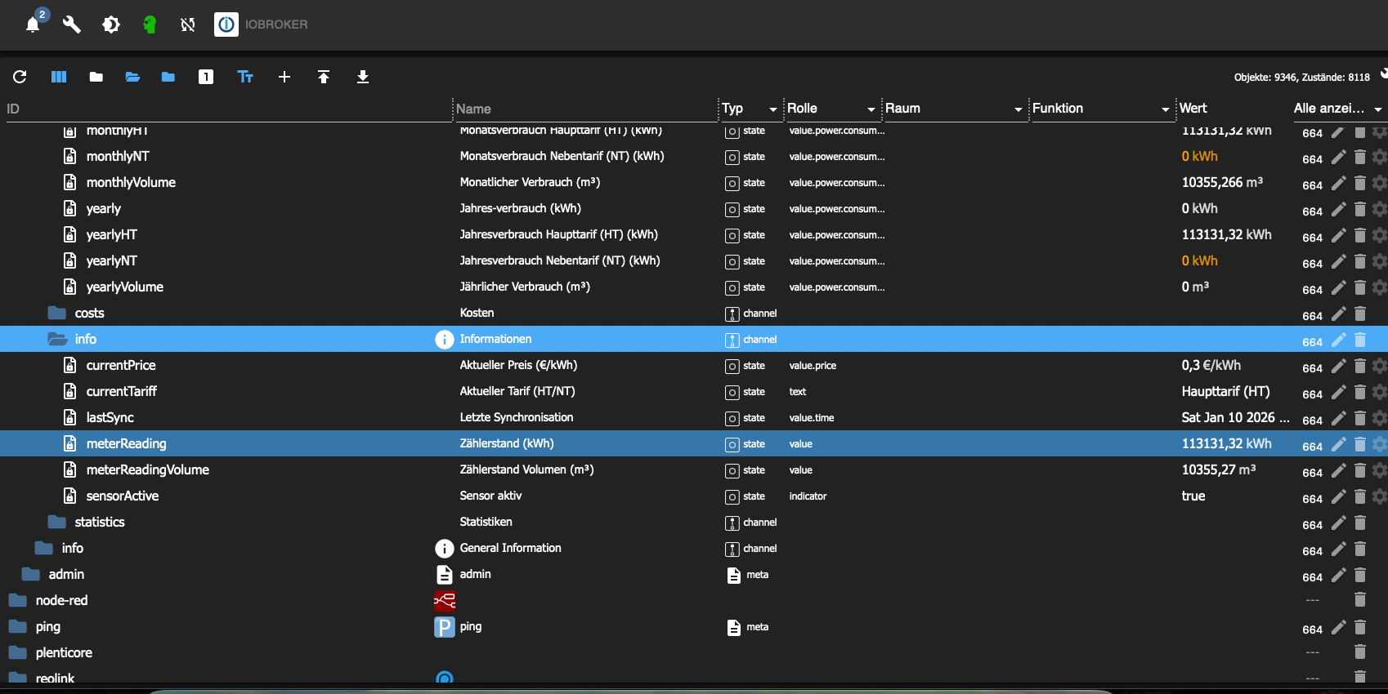Open the Rolle filter dropdown
The image size is (1388, 694).
871,109
